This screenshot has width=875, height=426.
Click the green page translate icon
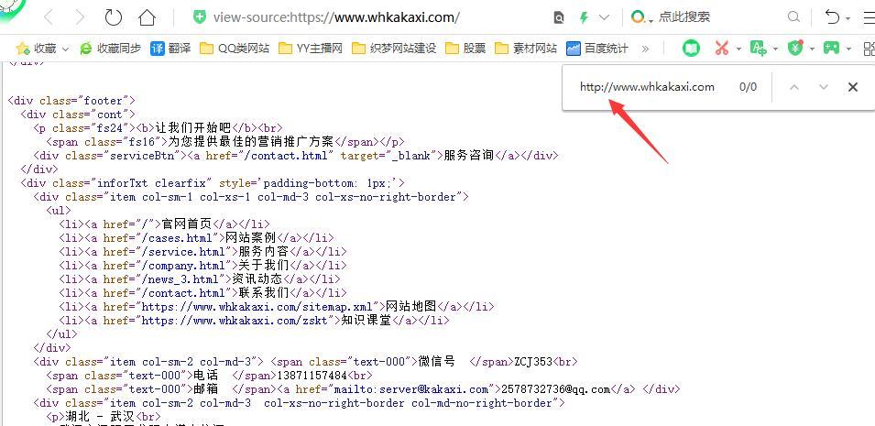pyautogui.click(x=759, y=49)
